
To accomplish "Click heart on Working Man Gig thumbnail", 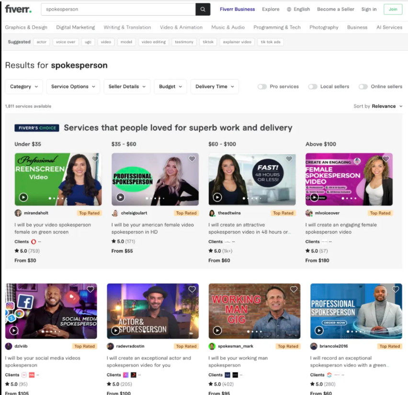I will (294, 289).
